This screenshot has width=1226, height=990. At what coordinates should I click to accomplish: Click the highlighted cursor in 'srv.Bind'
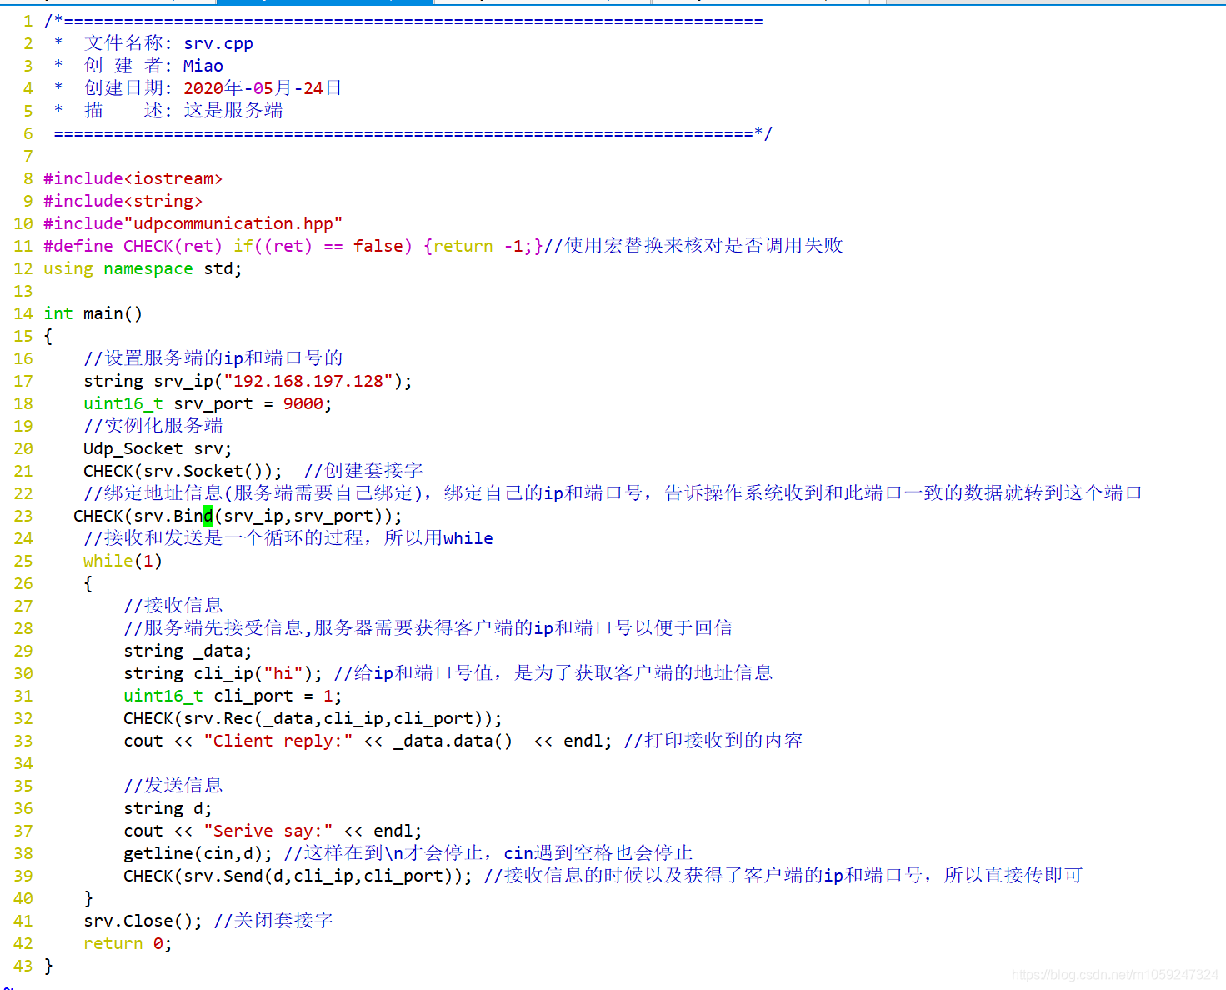[x=208, y=516]
